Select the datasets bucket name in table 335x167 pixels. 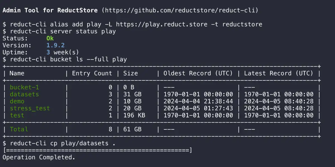click(24, 94)
